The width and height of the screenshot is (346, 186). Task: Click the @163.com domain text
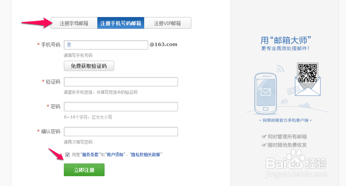(x=164, y=45)
